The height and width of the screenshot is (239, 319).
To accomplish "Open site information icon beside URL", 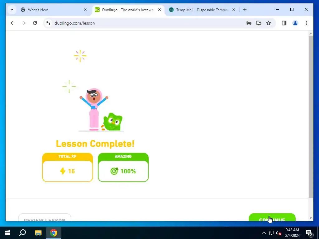I will click(x=48, y=23).
